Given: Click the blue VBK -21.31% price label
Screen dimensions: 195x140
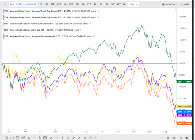Looking at the screenshot, I should (184, 112).
